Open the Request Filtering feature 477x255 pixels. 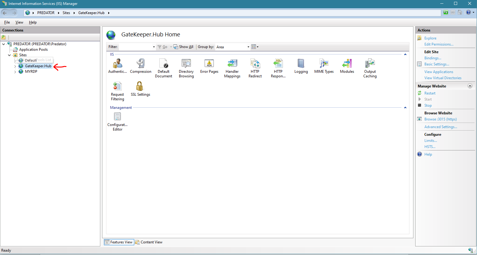117,87
